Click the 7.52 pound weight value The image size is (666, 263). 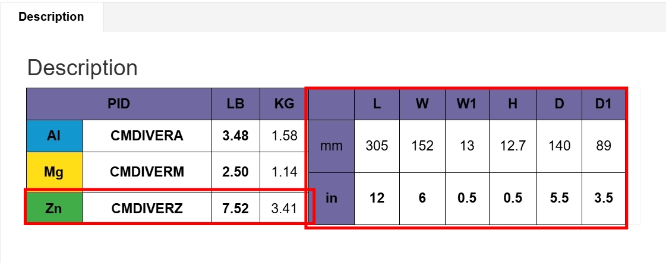[235, 208]
